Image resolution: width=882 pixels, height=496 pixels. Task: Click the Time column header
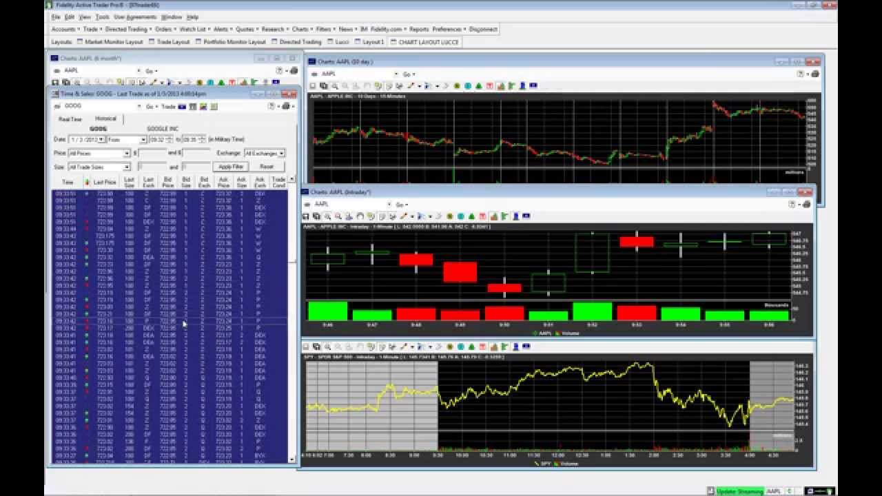tap(68, 182)
